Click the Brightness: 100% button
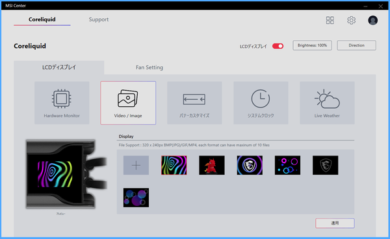This screenshot has width=390, height=239. pos(312,45)
